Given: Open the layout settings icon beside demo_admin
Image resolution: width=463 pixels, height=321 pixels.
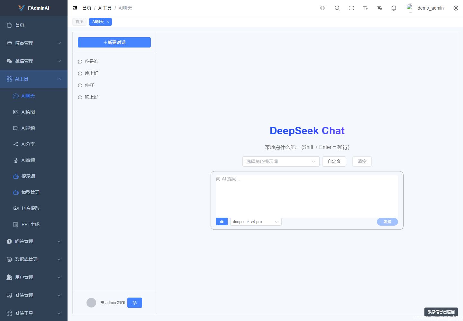Looking at the screenshot, I should coord(456,8).
